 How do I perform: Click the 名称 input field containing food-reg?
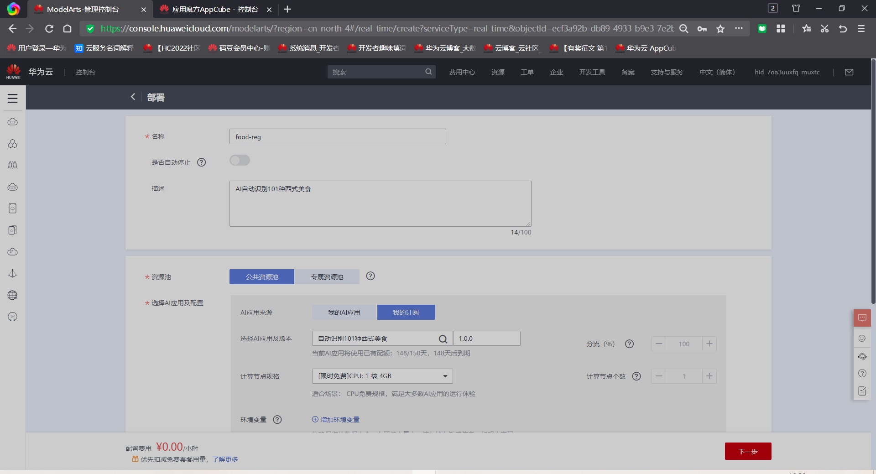click(x=338, y=136)
